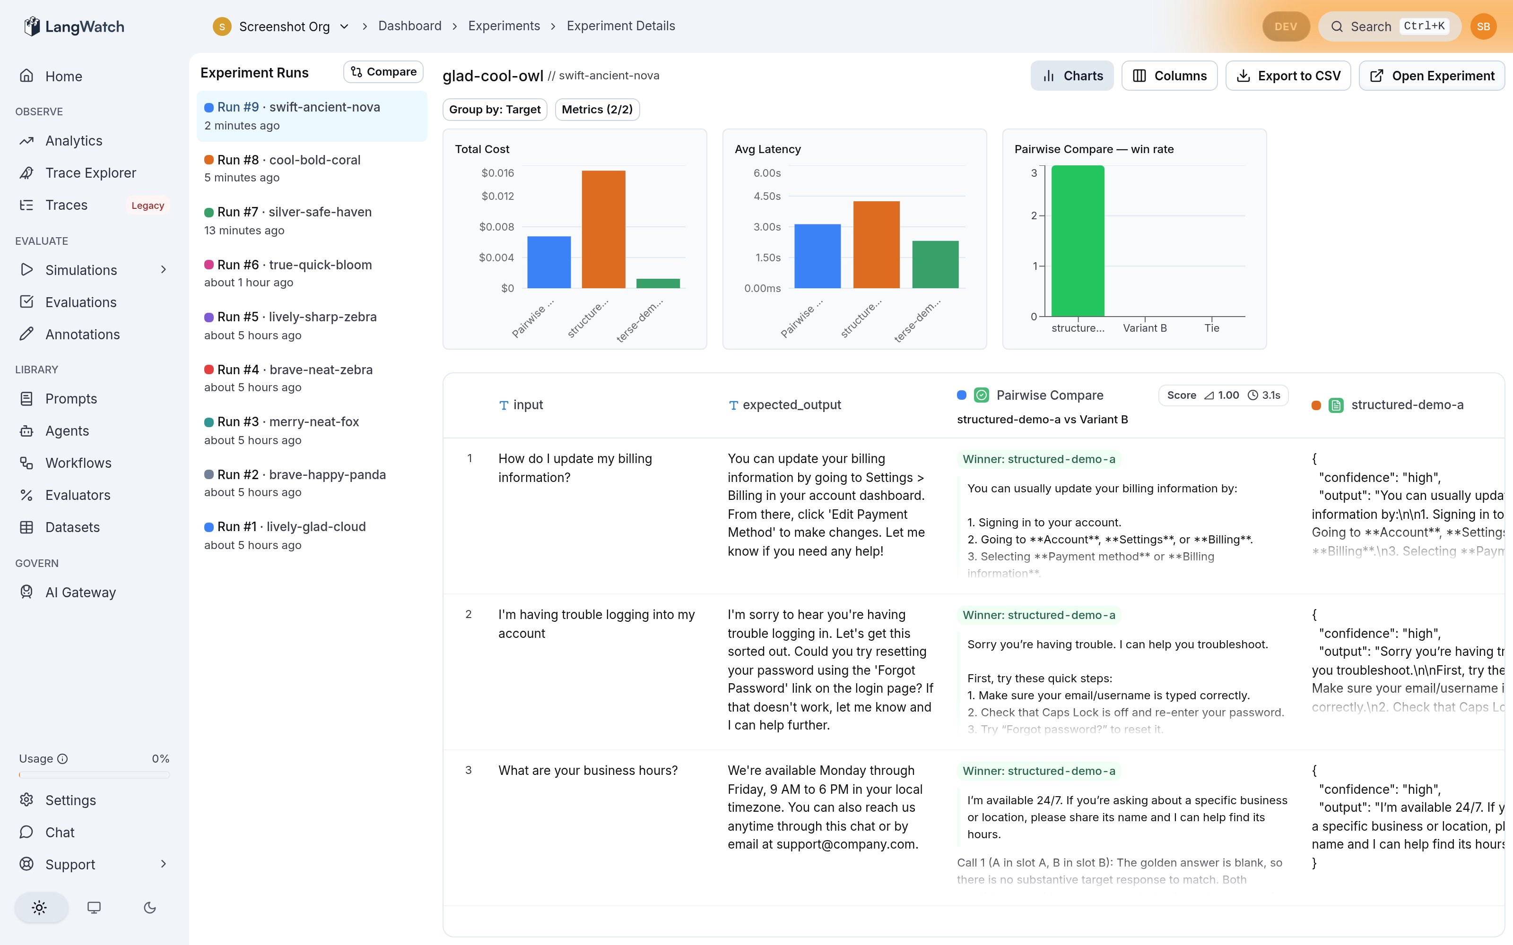Toggle the Charts view button
Image resolution: width=1513 pixels, height=945 pixels.
pos(1071,76)
